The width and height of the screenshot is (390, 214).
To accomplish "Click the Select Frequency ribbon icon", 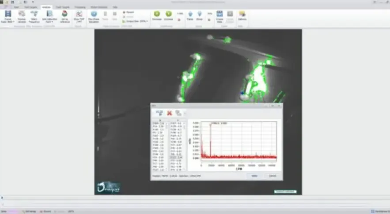I will (x=34, y=17).
